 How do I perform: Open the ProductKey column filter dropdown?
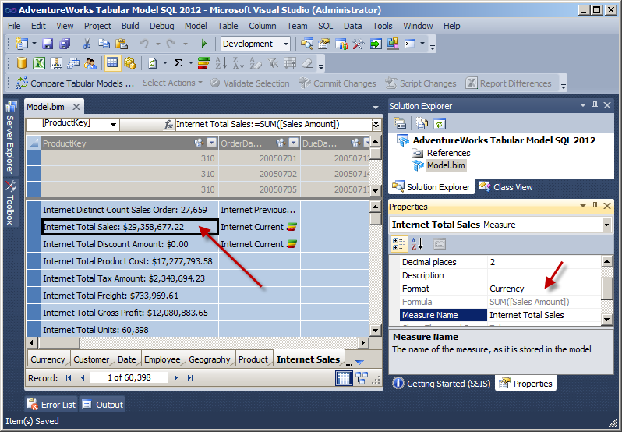click(212, 143)
